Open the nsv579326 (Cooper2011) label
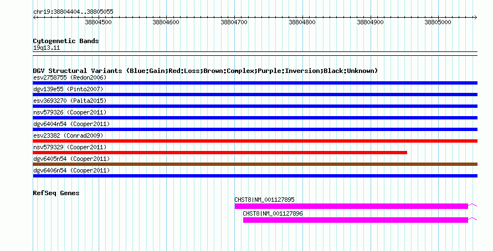 [x=70, y=112]
